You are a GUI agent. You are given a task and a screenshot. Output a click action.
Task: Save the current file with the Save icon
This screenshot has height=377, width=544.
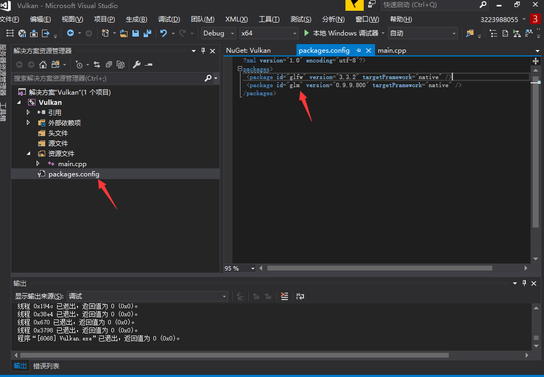135,33
